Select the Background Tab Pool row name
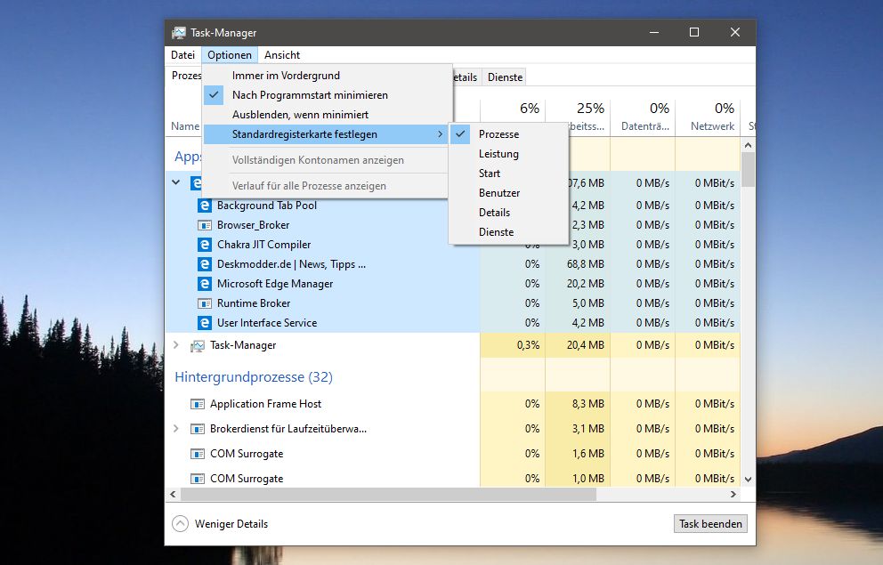 pyautogui.click(x=267, y=206)
